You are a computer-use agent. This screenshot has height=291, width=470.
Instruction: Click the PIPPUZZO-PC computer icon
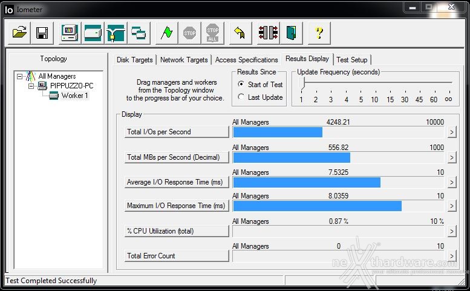coord(42,86)
